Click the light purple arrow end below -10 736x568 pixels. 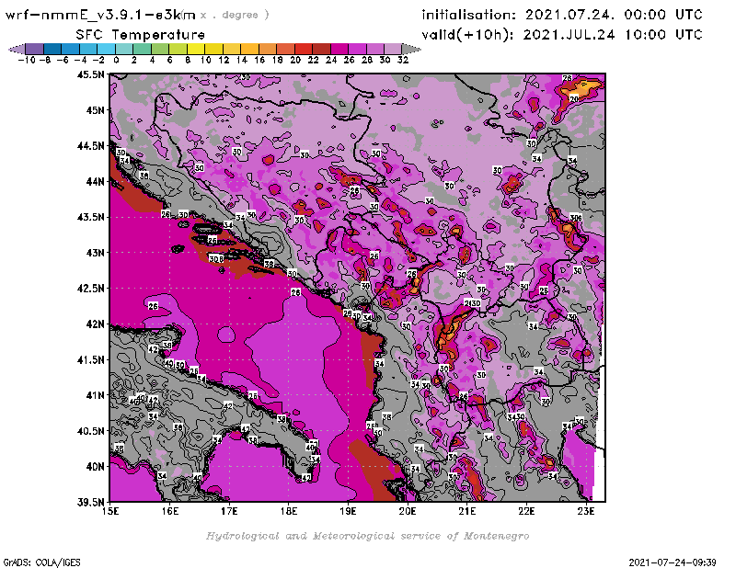pyautogui.click(x=17, y=49)
